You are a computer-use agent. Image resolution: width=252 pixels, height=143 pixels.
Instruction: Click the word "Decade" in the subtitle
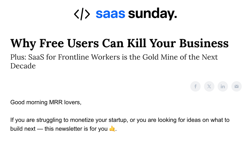(23, 66)
